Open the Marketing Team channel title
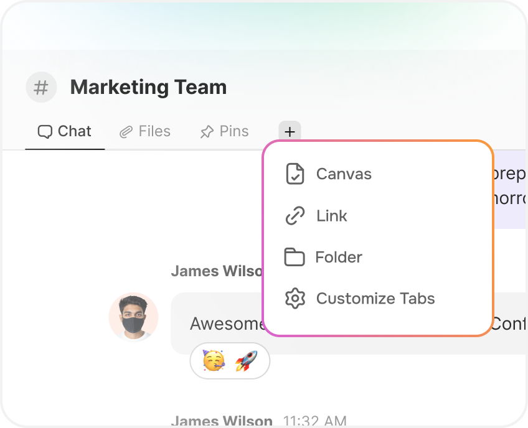The image size is (528, 428). tap(148, 87)
